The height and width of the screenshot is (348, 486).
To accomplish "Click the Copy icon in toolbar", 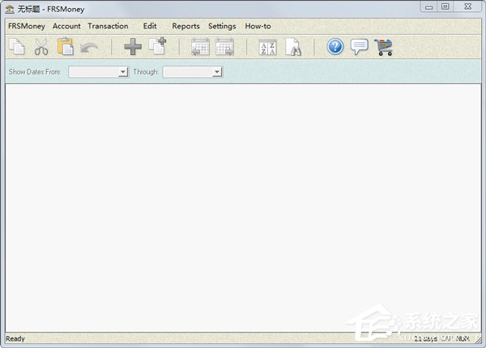I will 16,47.
